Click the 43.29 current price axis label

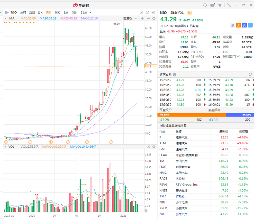tap(150, 66)
